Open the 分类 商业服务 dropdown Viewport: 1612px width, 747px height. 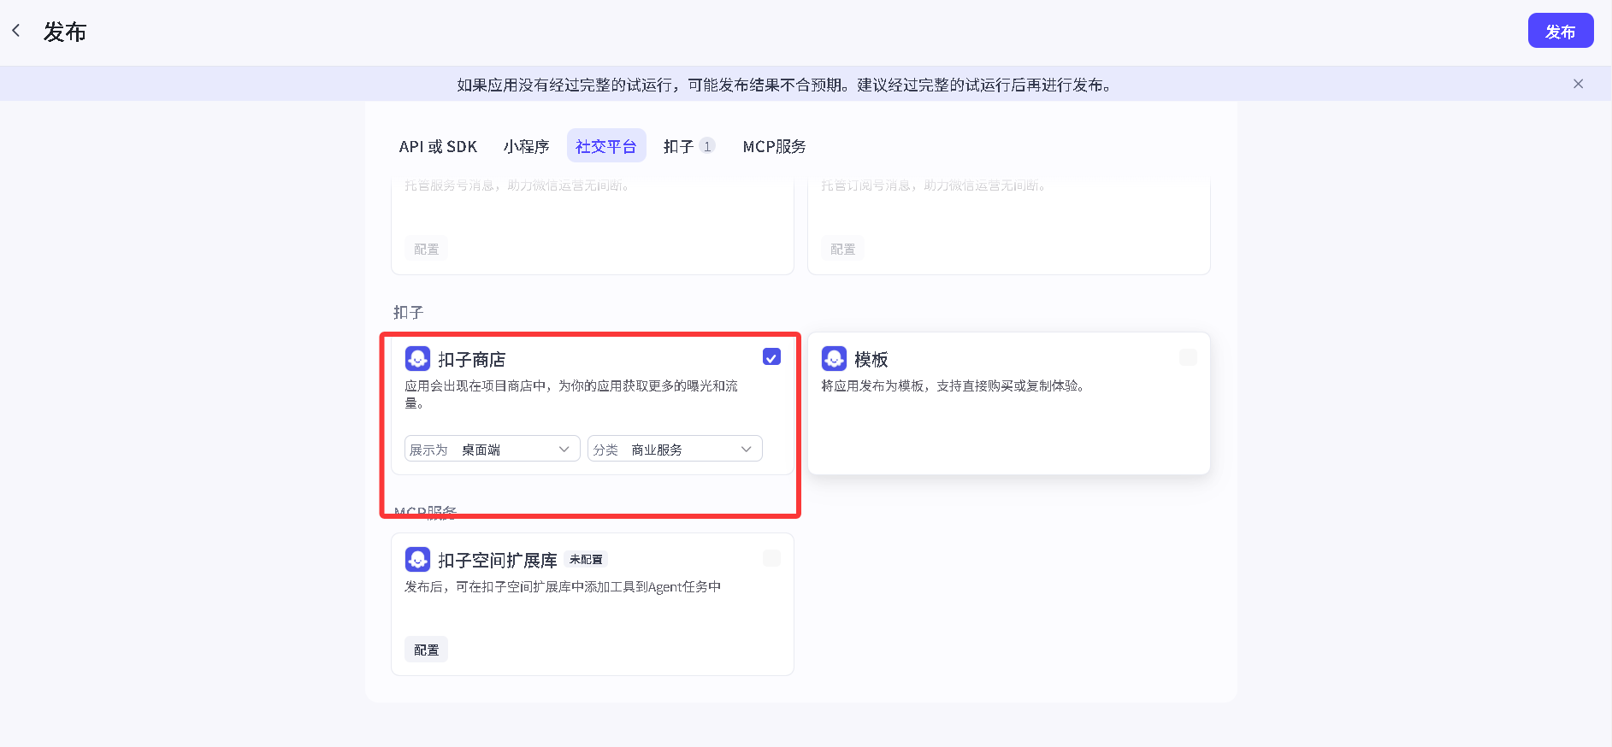click(675, 449)
